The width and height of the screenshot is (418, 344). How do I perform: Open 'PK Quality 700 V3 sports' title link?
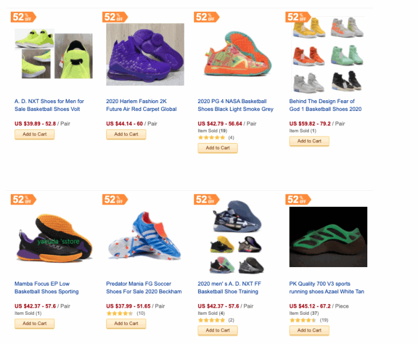pos(327,287)
